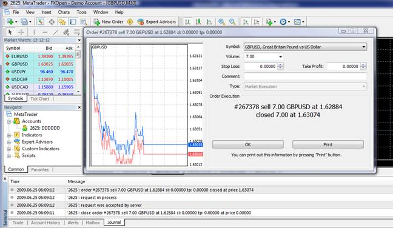This screenshot has height=228, width=393.
Task: Select the crosshair cursor tool
Action: (x=21, y=32)
